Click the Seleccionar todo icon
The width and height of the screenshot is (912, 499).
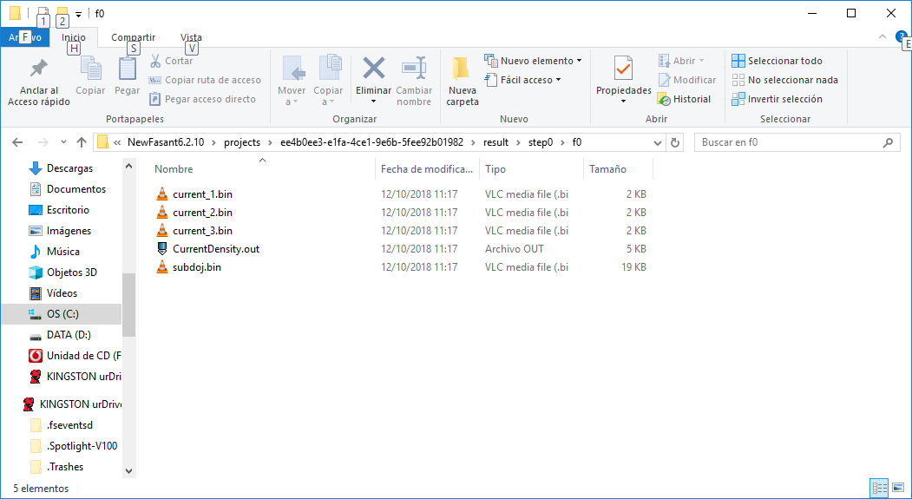click(738, 61)
